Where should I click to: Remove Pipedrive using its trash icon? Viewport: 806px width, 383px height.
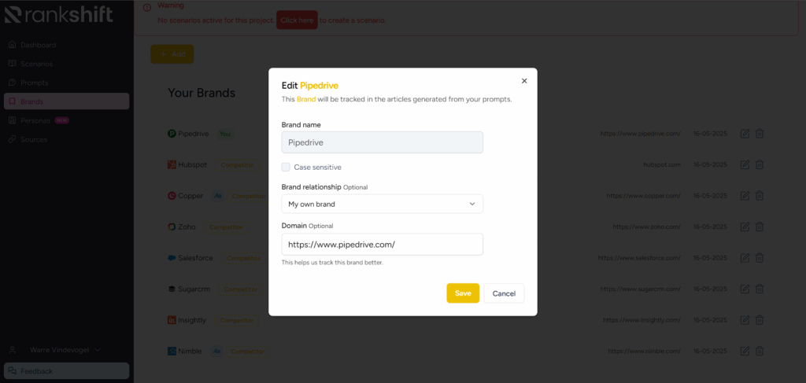click(760, 134)
